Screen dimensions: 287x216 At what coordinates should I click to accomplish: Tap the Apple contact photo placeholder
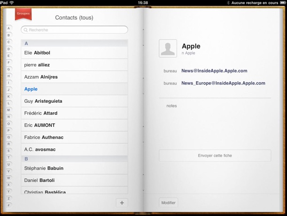(168, 48)
